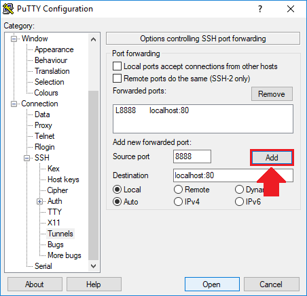Select the Local radio button
307x296 pixels.
click(117, 190)
